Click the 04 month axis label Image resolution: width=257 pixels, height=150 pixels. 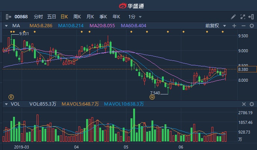(76, 147)
